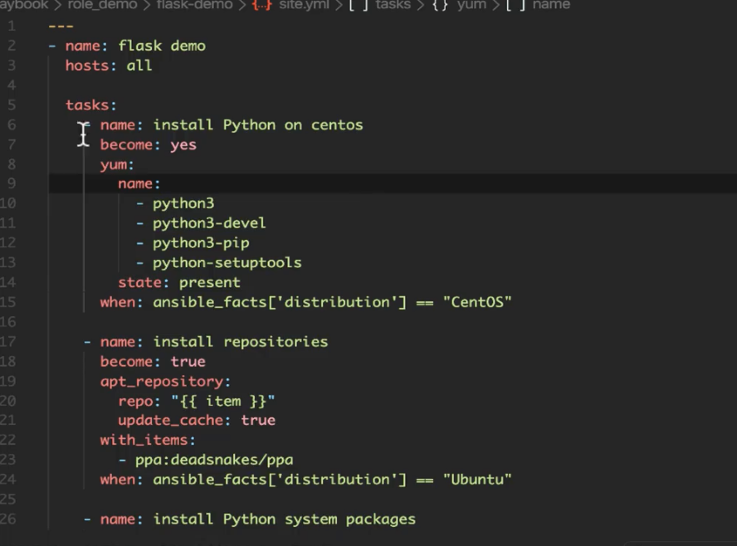The image size is (737, 546).
Task: Place cursor on "hosts: all" line
Action: click(109, 66)
